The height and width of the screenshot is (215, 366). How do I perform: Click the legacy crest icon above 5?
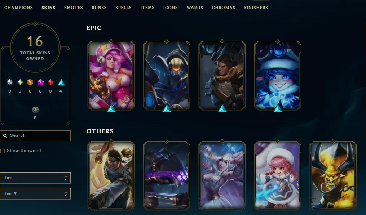35,110
